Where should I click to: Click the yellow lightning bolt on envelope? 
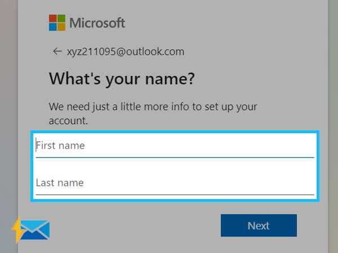(18, 230)
